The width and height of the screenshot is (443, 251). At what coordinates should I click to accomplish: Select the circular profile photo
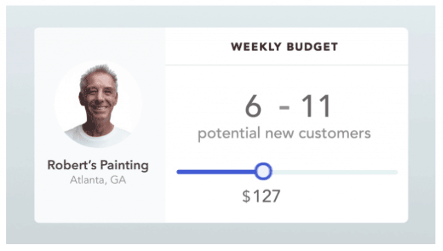pyautogui.click(x=98, y=104)
